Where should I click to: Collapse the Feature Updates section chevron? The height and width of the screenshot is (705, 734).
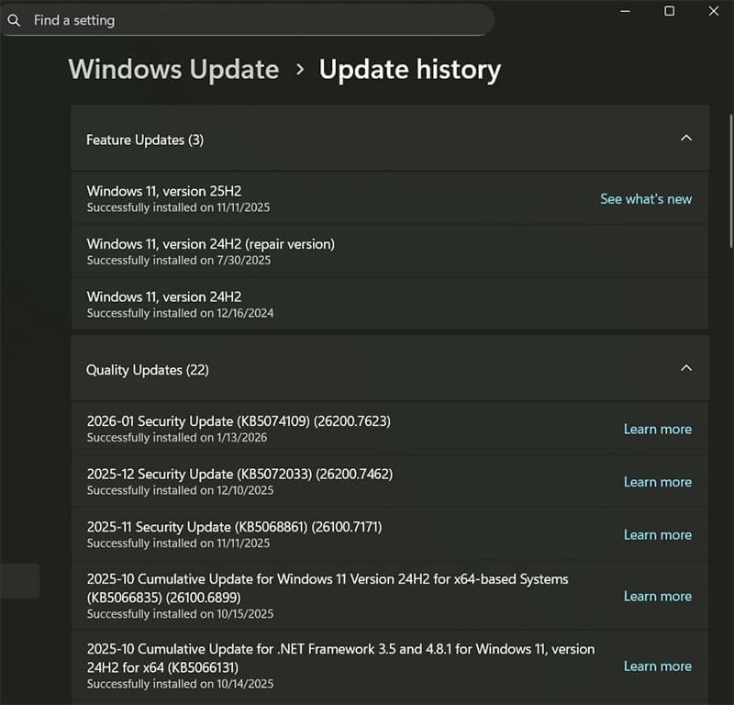click(x=686, y=139)
